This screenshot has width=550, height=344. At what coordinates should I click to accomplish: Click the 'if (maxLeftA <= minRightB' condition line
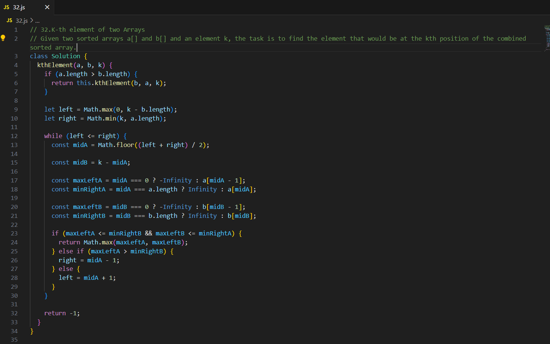147,233
